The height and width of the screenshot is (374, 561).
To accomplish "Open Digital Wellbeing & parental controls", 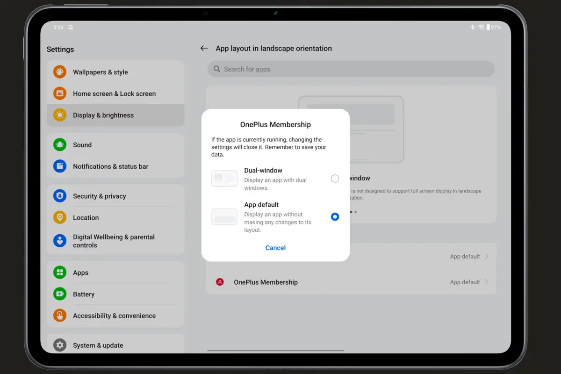I will point(115,241).
